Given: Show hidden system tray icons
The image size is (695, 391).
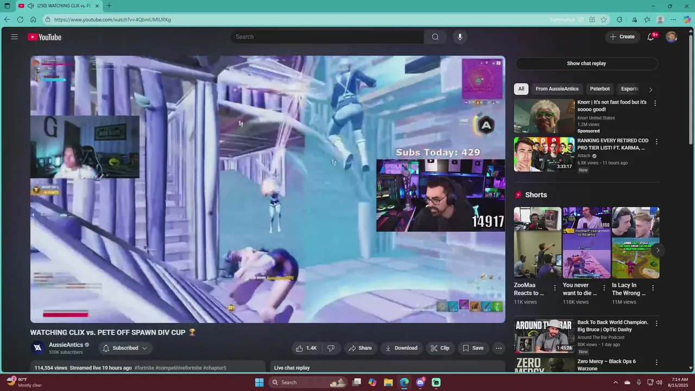Looking at the screenshot, I should coord(615,382).
